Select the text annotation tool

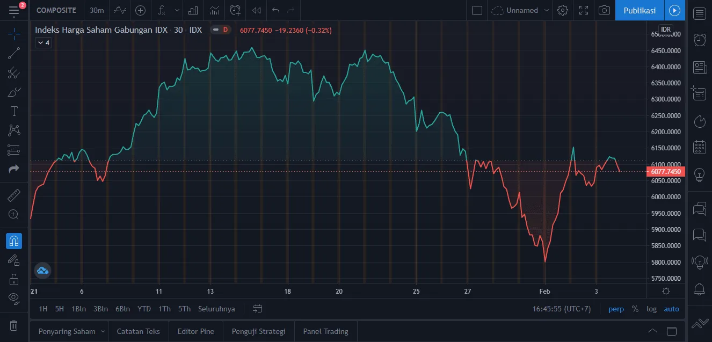14,111
